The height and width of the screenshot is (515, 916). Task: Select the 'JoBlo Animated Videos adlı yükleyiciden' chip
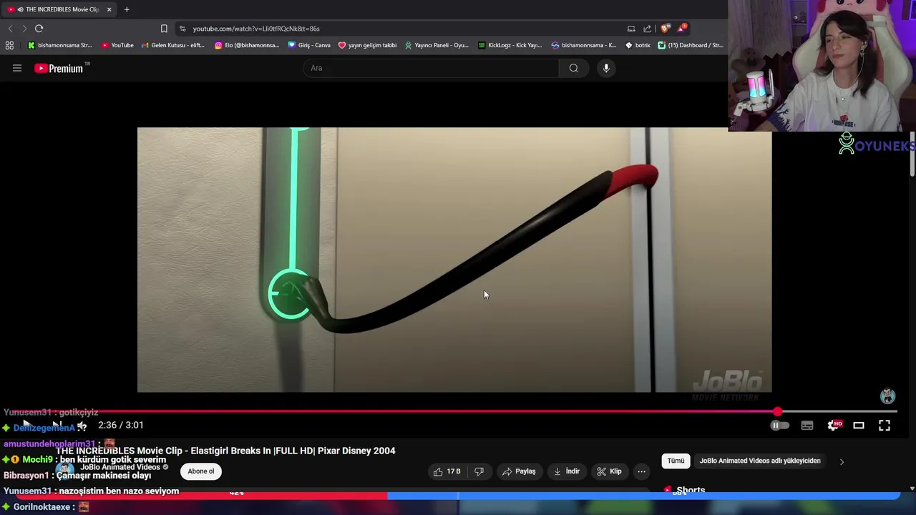(x=760, y=461)
